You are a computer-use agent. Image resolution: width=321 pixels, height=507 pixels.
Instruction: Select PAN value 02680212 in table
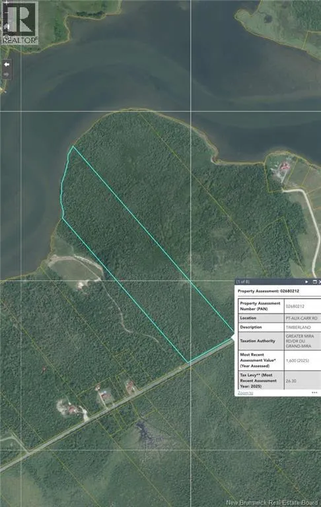tap(295, 306)
